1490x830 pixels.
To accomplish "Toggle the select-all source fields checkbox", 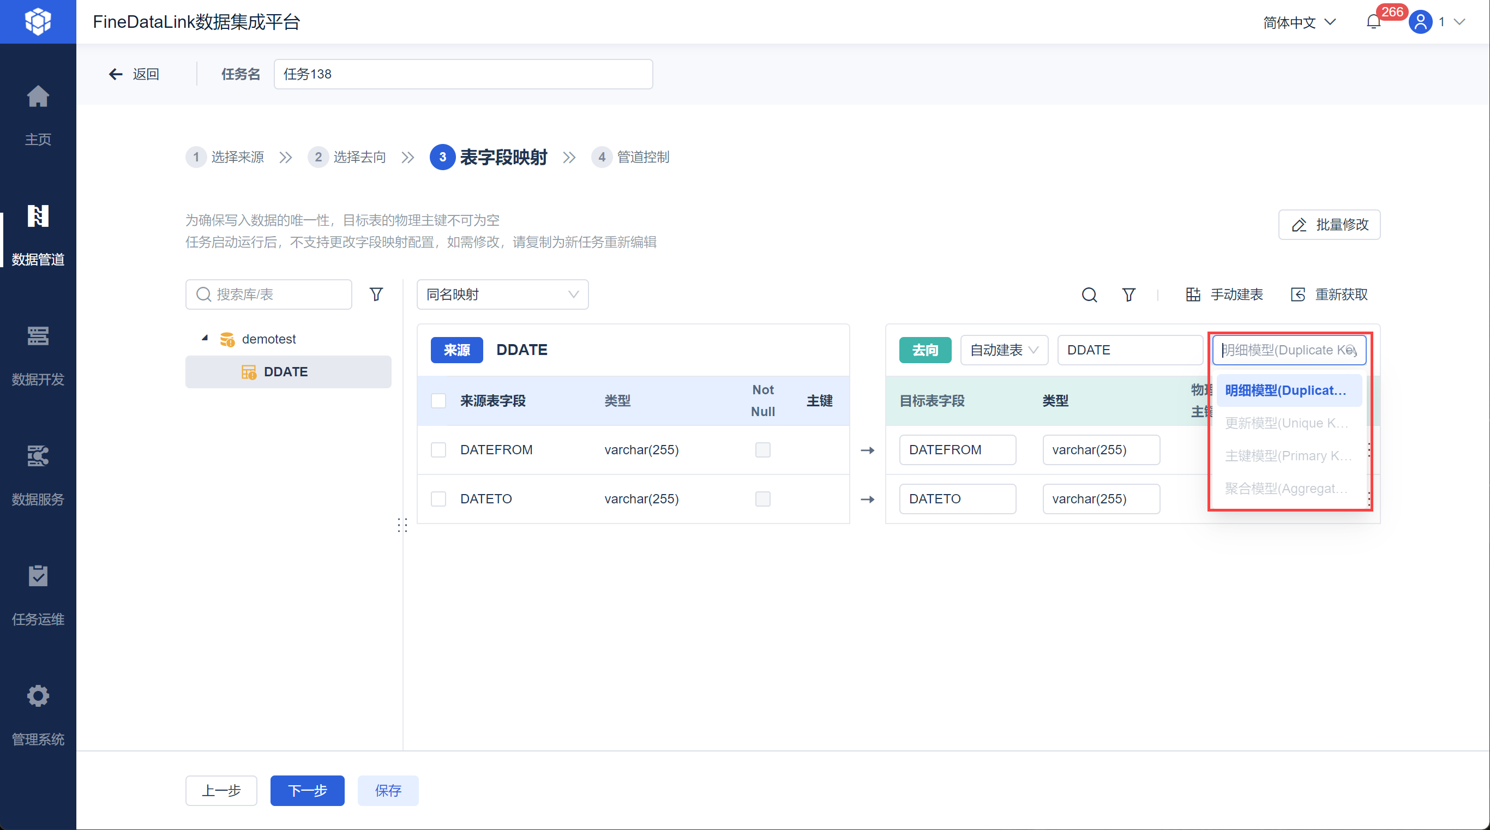I will click(x=438, y=401).
